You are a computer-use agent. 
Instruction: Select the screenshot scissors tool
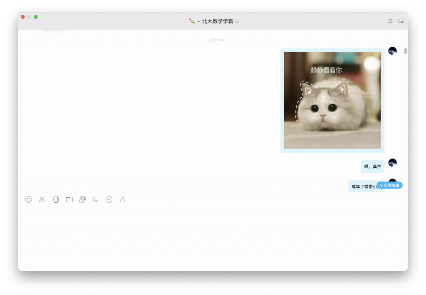[42, 199]
